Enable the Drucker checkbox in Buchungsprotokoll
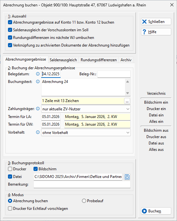The height and width of the screenshot is (221, 177). coord(10,169)
